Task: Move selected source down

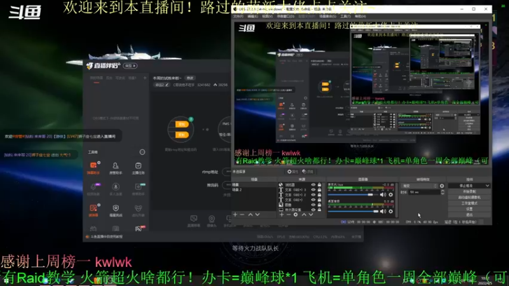Action: [311, 215]
